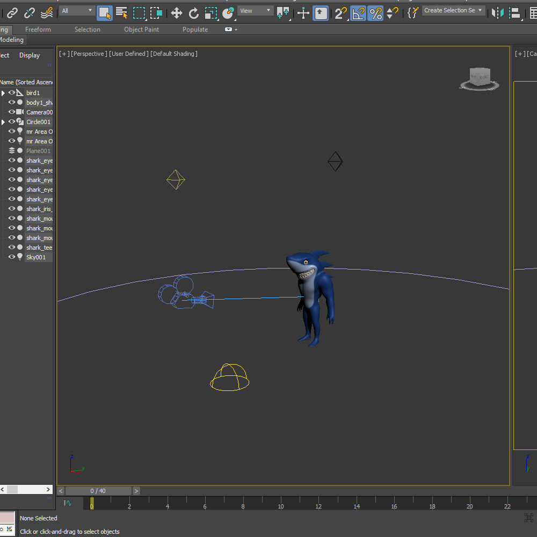The height and width of the screenshot is (537, 537).
Task: Open the Polygon Modeling panel tab
Action: click(12, 40)
